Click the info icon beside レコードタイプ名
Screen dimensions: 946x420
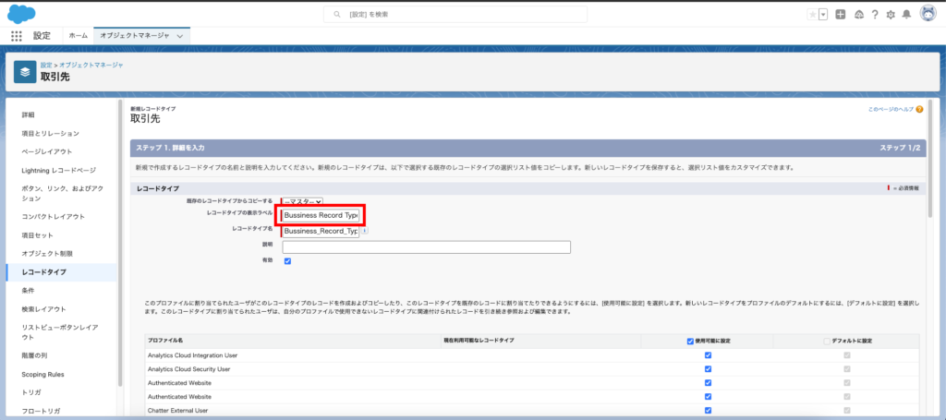coord(365,231)
